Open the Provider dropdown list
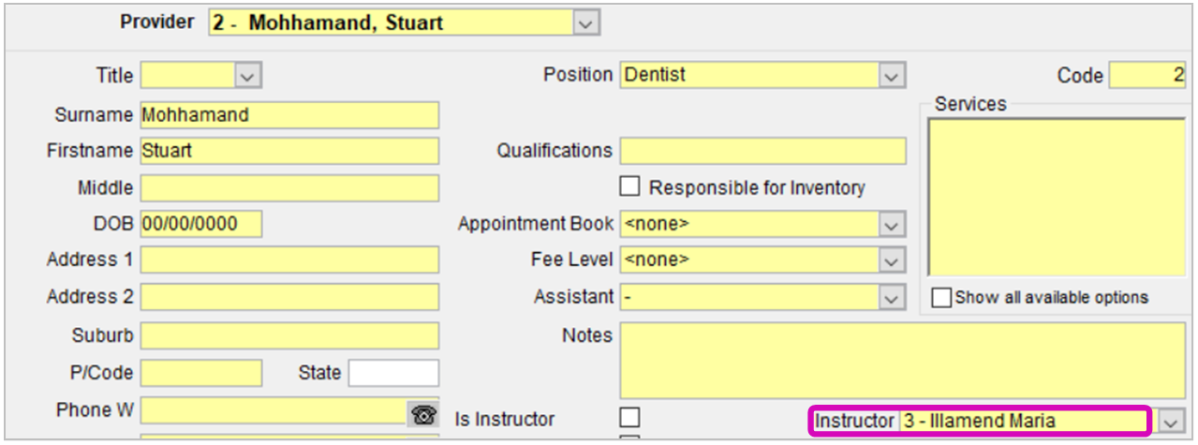Viewport: 1198px width, 445px height. [x=586, y=22]
